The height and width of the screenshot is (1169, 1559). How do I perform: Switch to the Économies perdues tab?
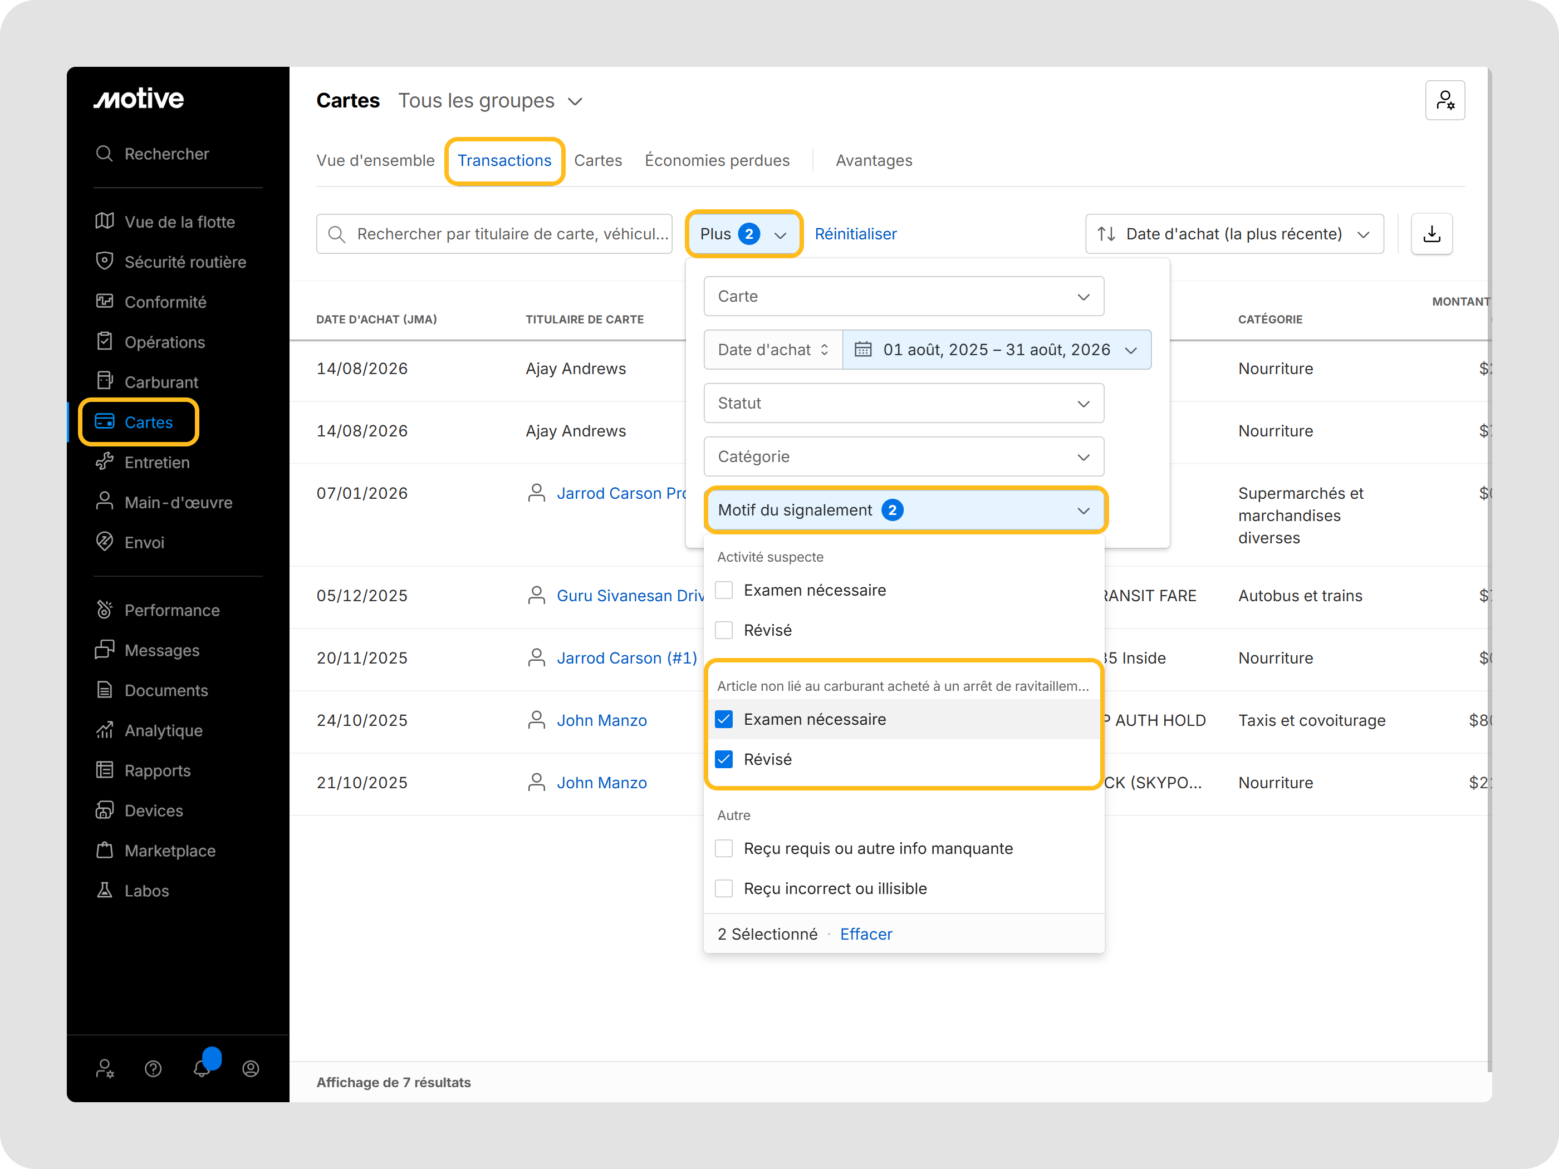tap(717, 161)
